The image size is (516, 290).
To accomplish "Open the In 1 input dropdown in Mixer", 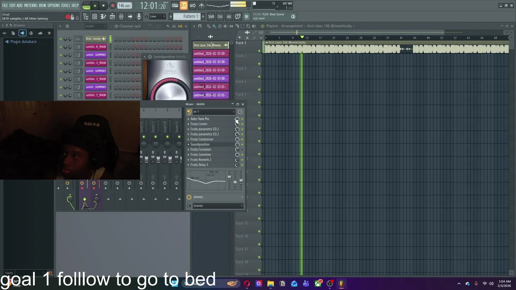I will (214, 112).
